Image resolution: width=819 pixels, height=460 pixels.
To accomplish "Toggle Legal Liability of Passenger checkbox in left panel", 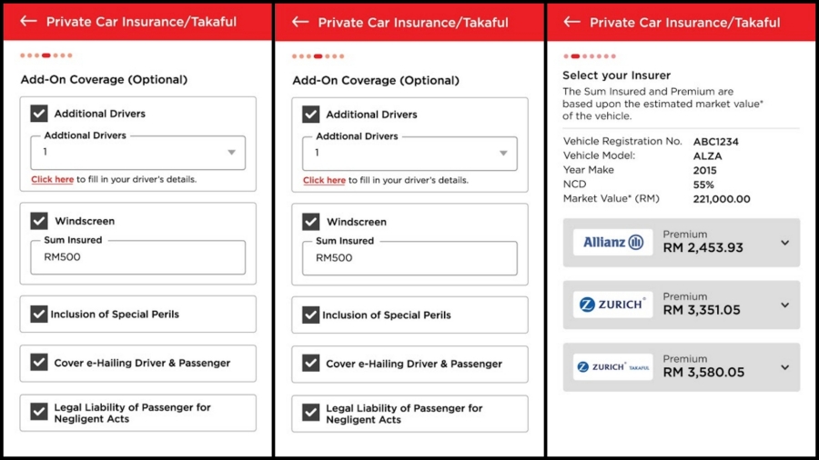I will pos(38,412).
